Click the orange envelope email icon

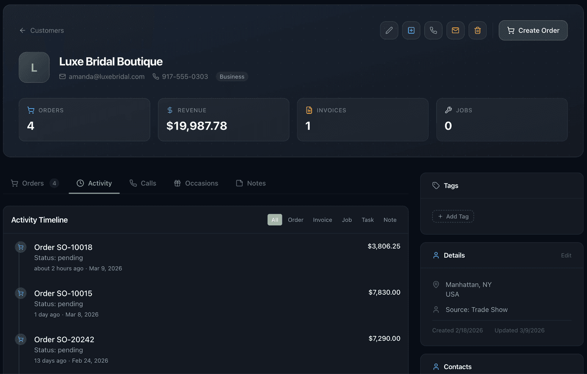pos(455,30)
